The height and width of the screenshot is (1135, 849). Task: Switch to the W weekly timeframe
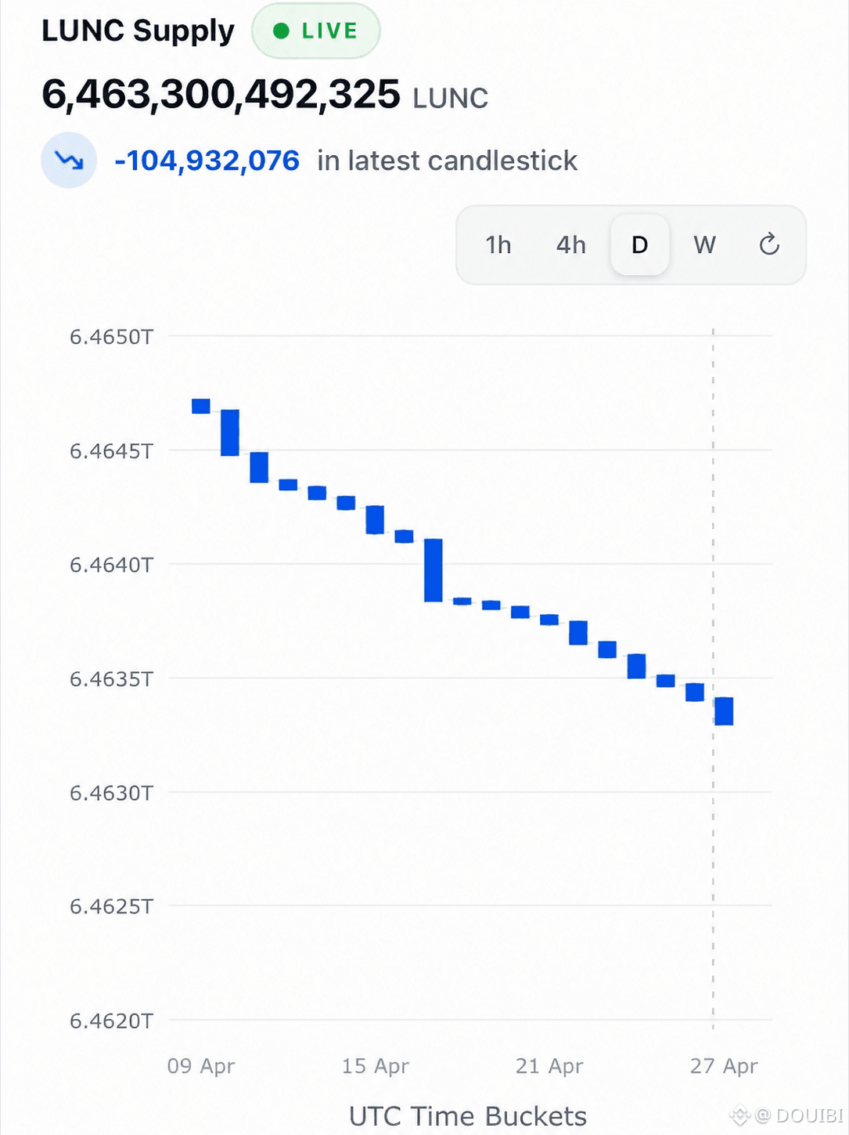click(x=704, y=245)
